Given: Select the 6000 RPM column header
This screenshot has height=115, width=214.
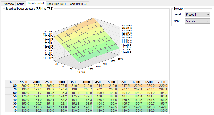Looking at the screenshot, I should [x=137, y=82].
